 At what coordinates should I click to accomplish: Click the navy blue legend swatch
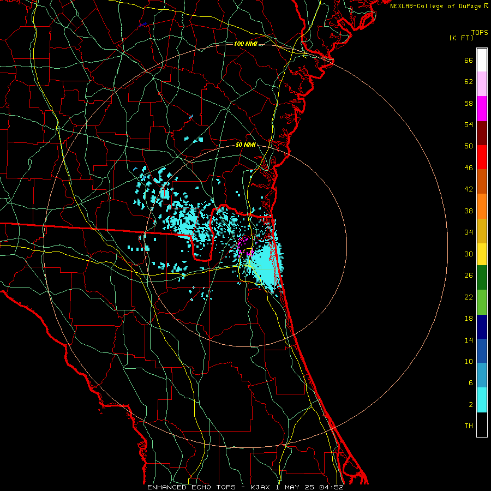pyautogui.click(x=482, y=327)
